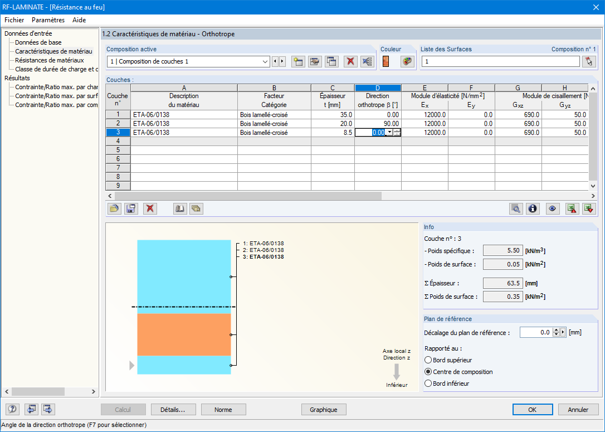
Task: Click table vertical scrollbar down arrow
Action: [593, 186]
